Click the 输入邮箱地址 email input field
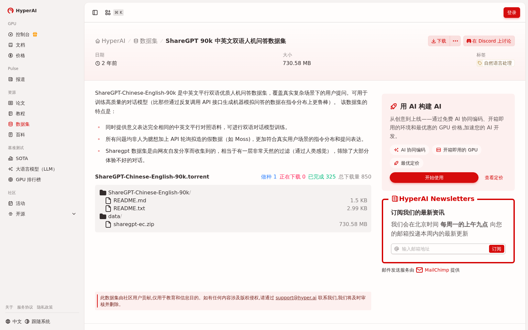 pyautogui.click(x=444, y=249)
